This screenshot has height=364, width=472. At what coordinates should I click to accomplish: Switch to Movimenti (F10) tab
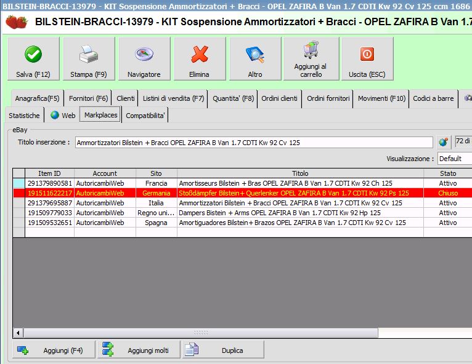pos(381,98)
